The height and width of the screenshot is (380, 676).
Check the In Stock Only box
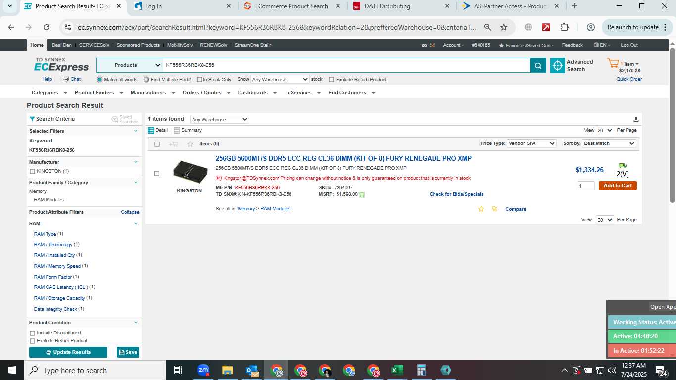tap(199, 80)
